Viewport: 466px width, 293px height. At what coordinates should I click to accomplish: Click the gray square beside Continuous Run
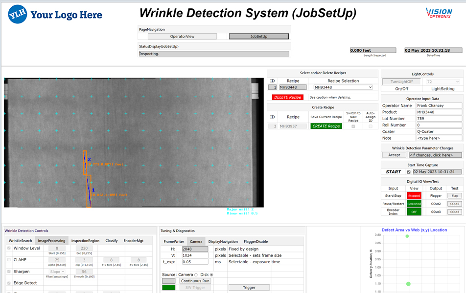pos(169,281)
